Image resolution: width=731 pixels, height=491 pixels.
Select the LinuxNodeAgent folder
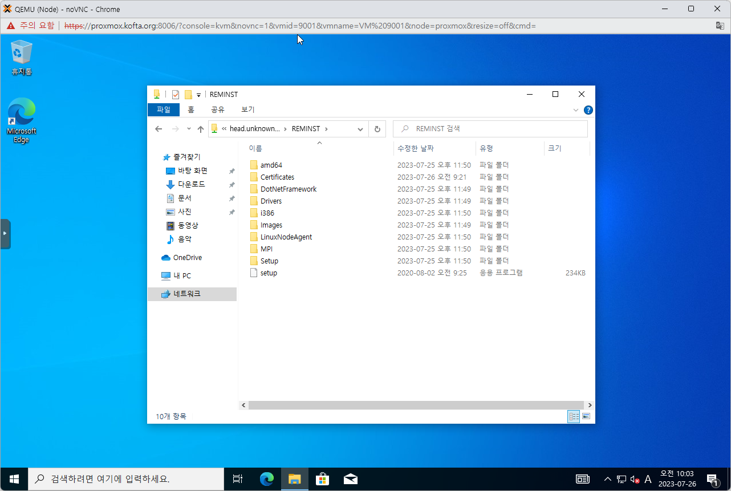(286, 237)
